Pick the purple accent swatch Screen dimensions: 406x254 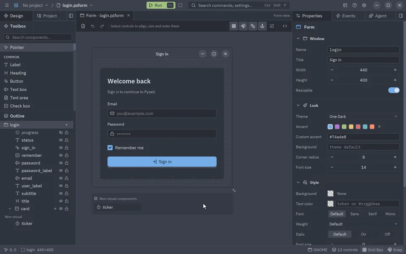pyautogui.click(x=337, y=127)
